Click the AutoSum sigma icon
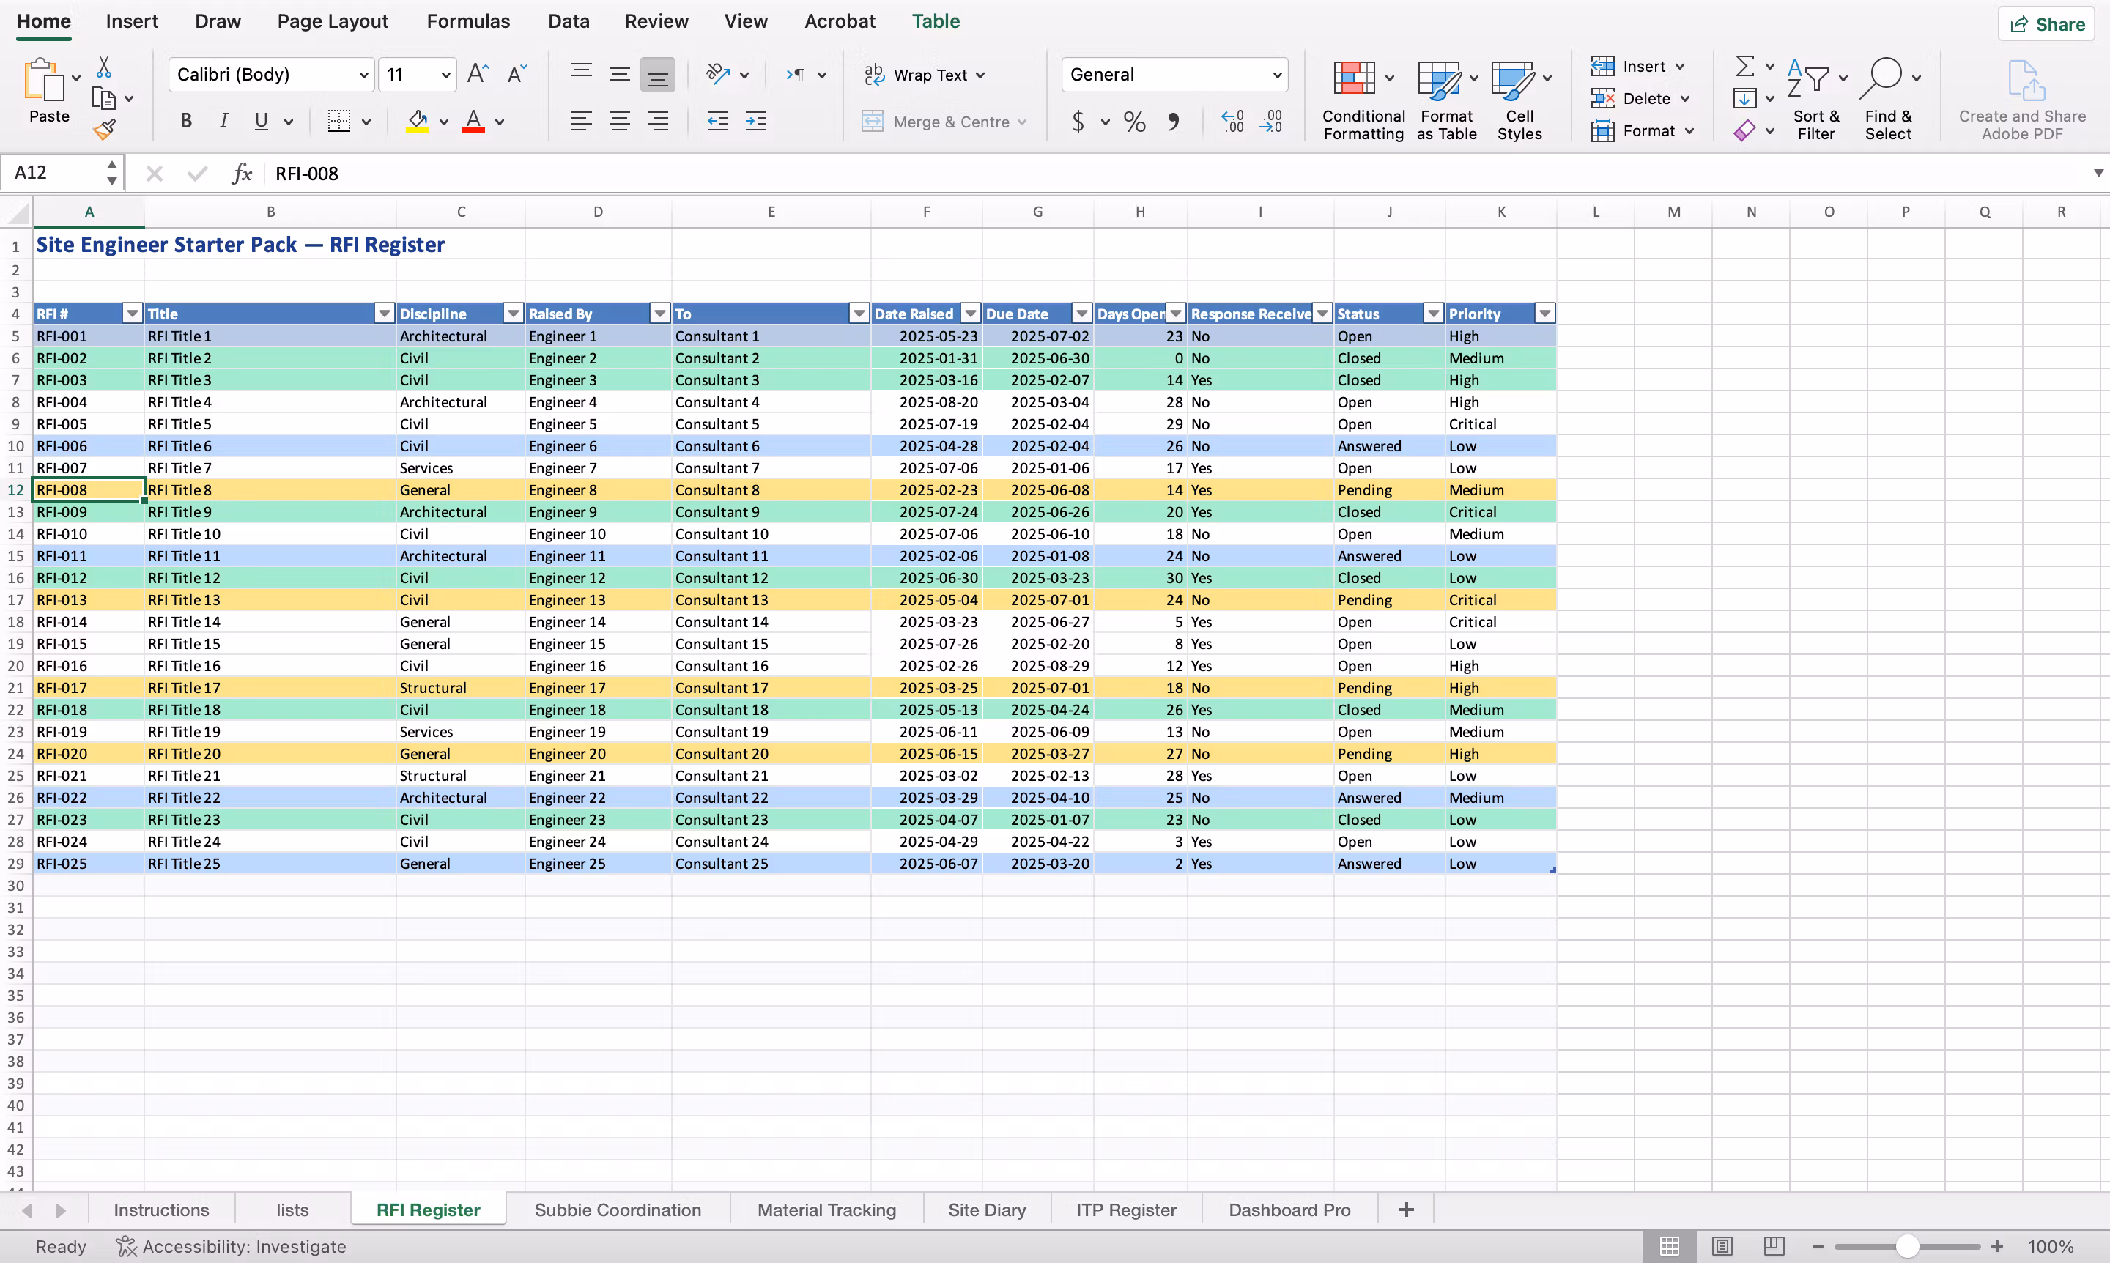Screen dimensions: 2110x1263 [x=1744, y=67]
